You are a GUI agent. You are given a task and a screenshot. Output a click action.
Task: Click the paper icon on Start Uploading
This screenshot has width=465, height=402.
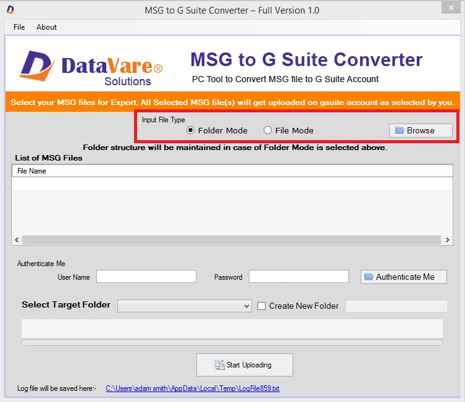[x=220, y=365]
